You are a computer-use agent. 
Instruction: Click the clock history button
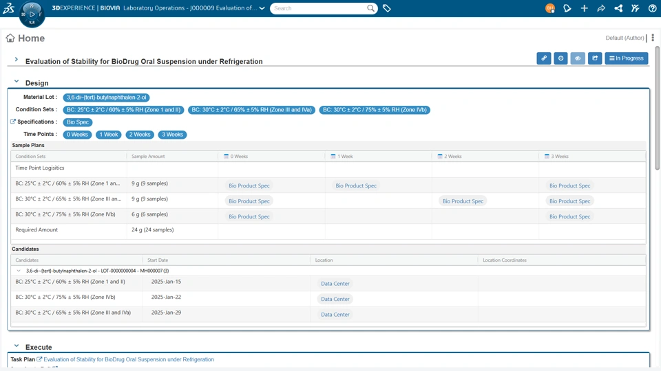click(560, 58)
